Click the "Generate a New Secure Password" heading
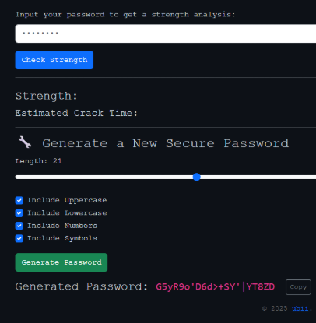Viewport: 316px width, 323px height. coord(166,143)
